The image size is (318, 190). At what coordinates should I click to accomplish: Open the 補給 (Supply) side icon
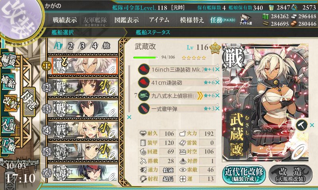coord(8,81)
